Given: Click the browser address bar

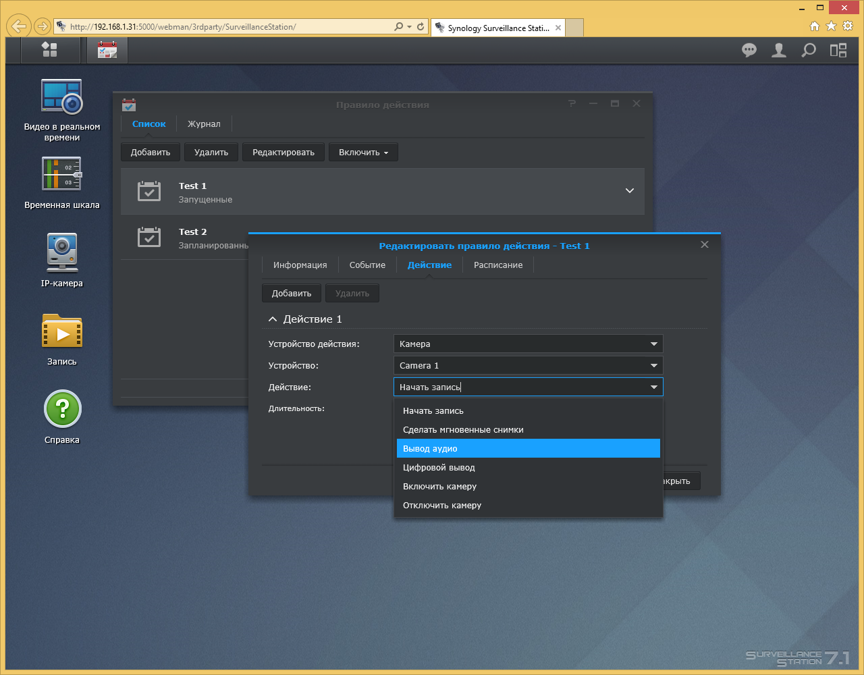Looking at the screenshot, I should 230,27.
